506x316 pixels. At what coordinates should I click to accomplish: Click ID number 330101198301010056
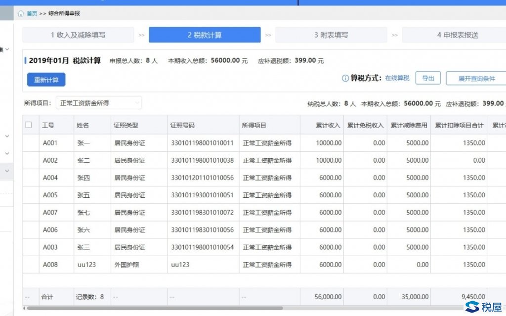click(x=202, y=230)
